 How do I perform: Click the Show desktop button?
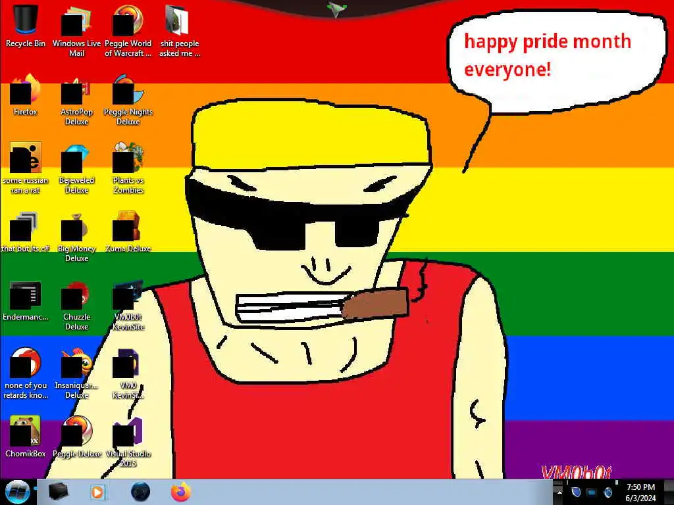pos(669,492)
